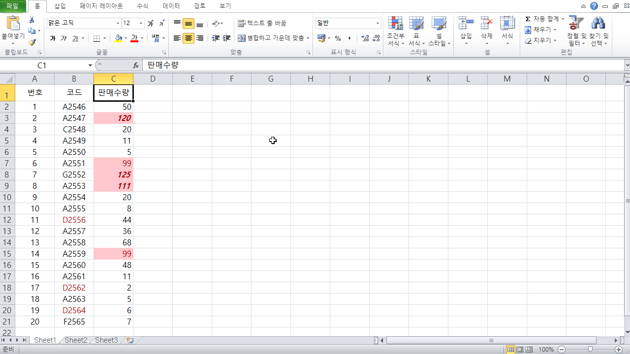Switch to 페이지 레이아웃 tab
The image size is (630, 354).
click(101, 6)
